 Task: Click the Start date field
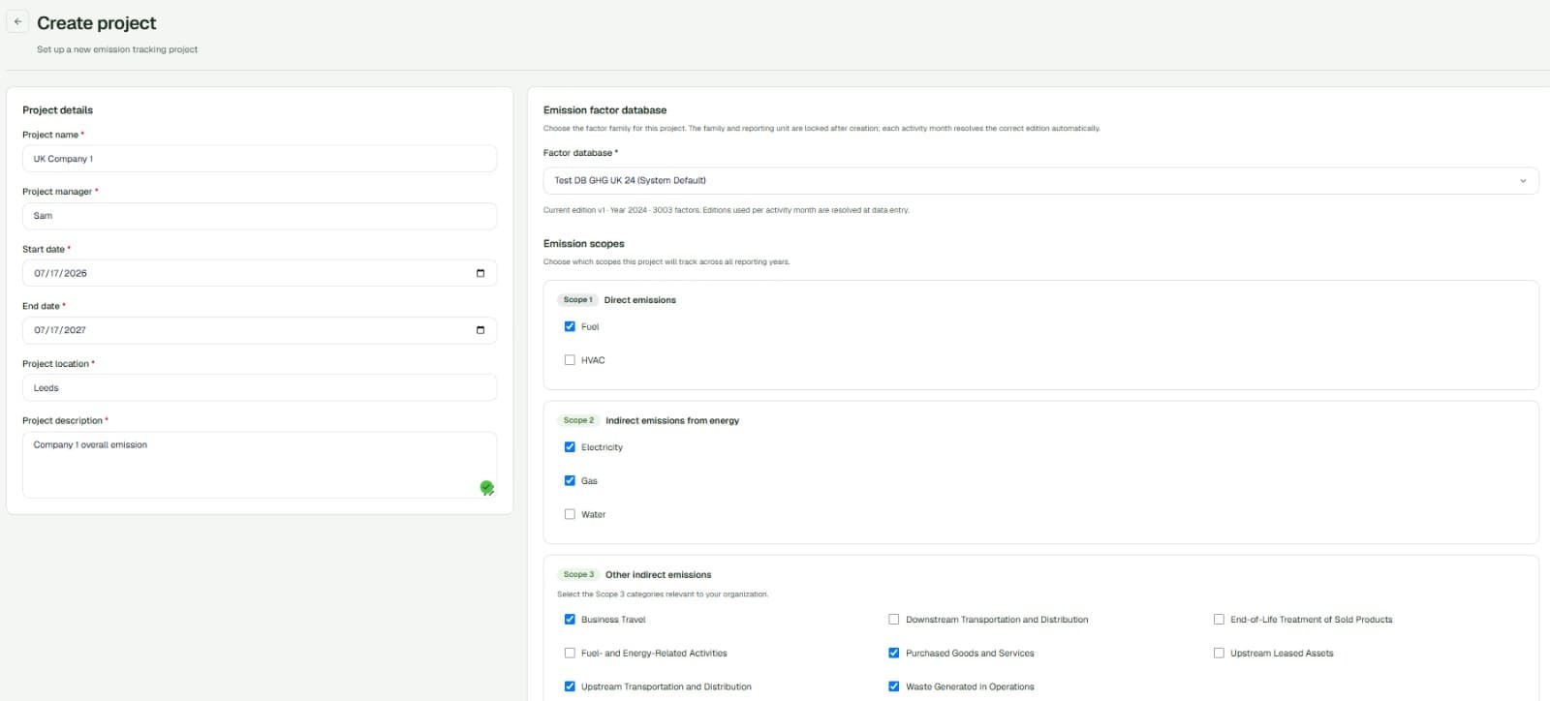click(x=260, y=273)
